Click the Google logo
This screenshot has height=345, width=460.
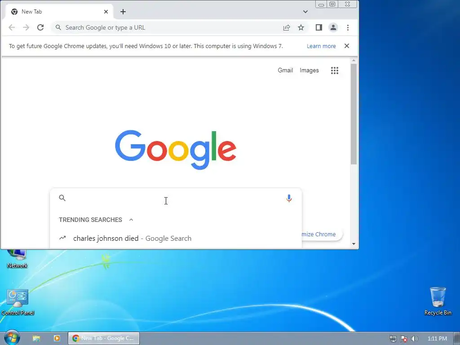pyautogui.click(x=176, y=150)
